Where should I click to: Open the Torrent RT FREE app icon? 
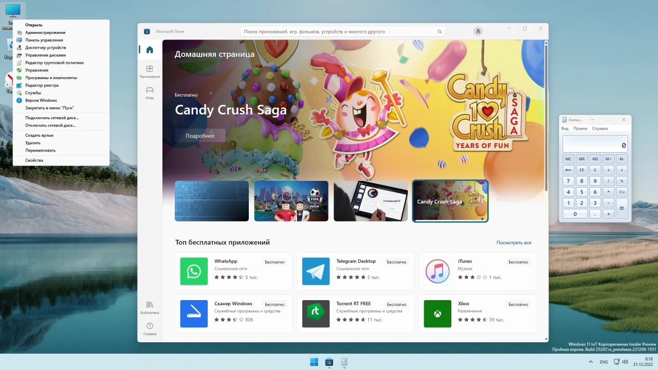pyautogui.click(x=316, y=313)
